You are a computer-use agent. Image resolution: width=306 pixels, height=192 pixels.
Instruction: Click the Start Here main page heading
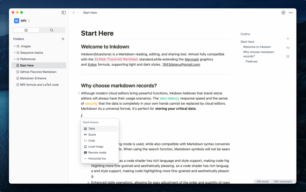pos(97,33)
